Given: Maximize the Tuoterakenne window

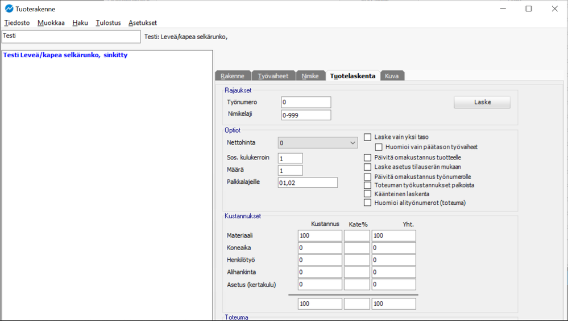Looking at the screenshot, I should 529,9.
